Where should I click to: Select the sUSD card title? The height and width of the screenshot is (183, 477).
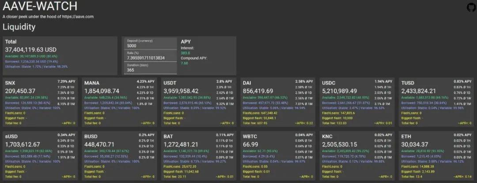(x=11, y=137)
